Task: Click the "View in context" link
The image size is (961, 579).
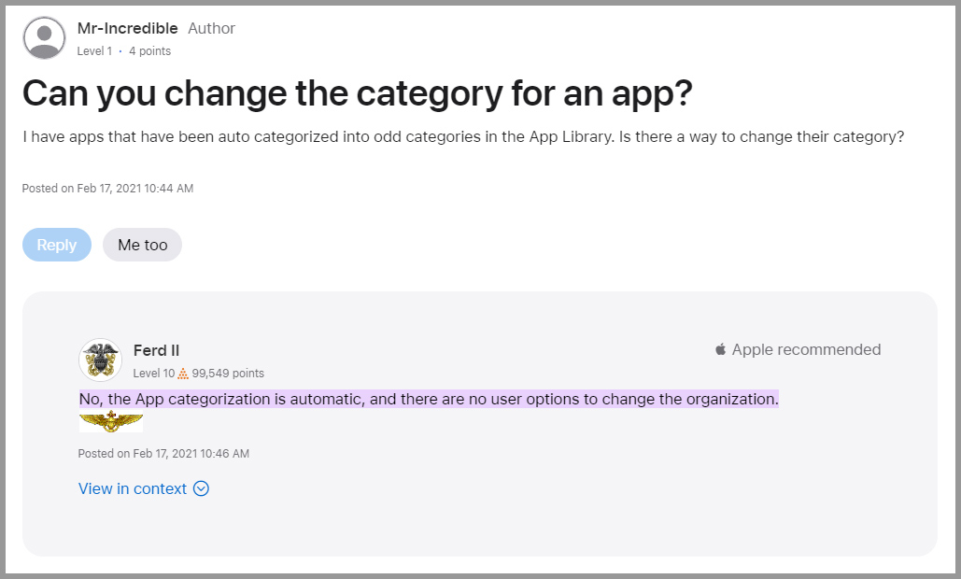Action: coord(133,488)
